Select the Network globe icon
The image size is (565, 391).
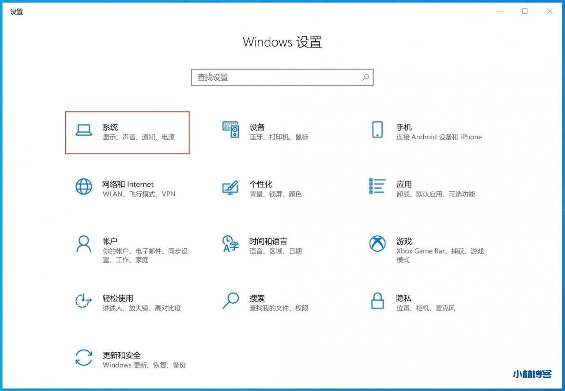(83, 187)
